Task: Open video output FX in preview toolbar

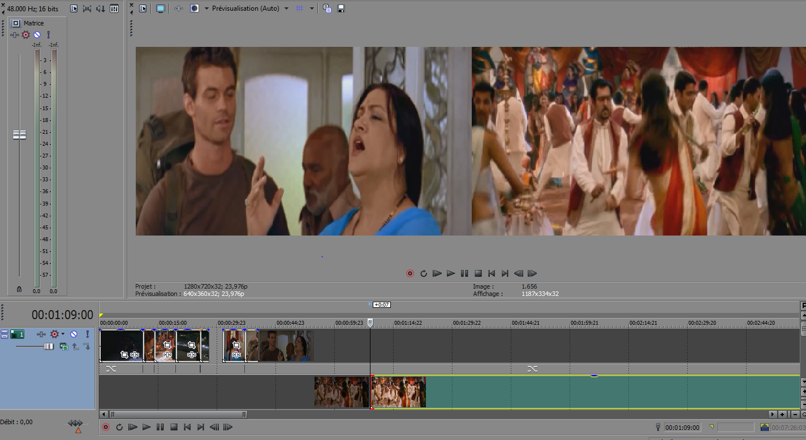Action: click(x=178, y=8)
